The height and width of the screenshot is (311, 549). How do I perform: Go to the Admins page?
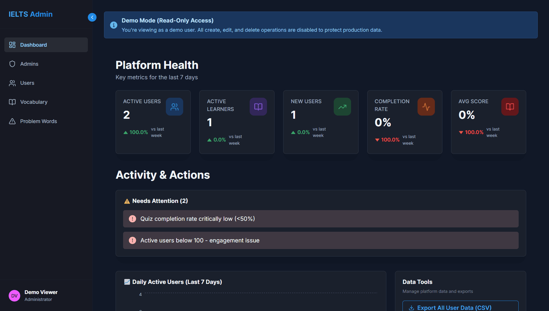coord(29,64)
